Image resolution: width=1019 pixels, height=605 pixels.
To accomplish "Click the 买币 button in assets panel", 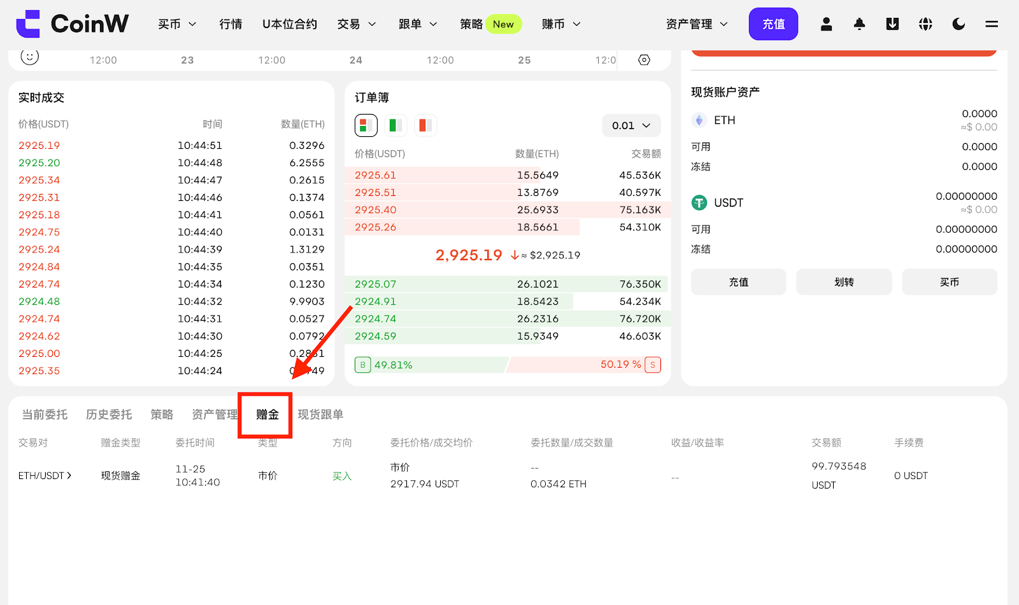I will pos(950,282).
